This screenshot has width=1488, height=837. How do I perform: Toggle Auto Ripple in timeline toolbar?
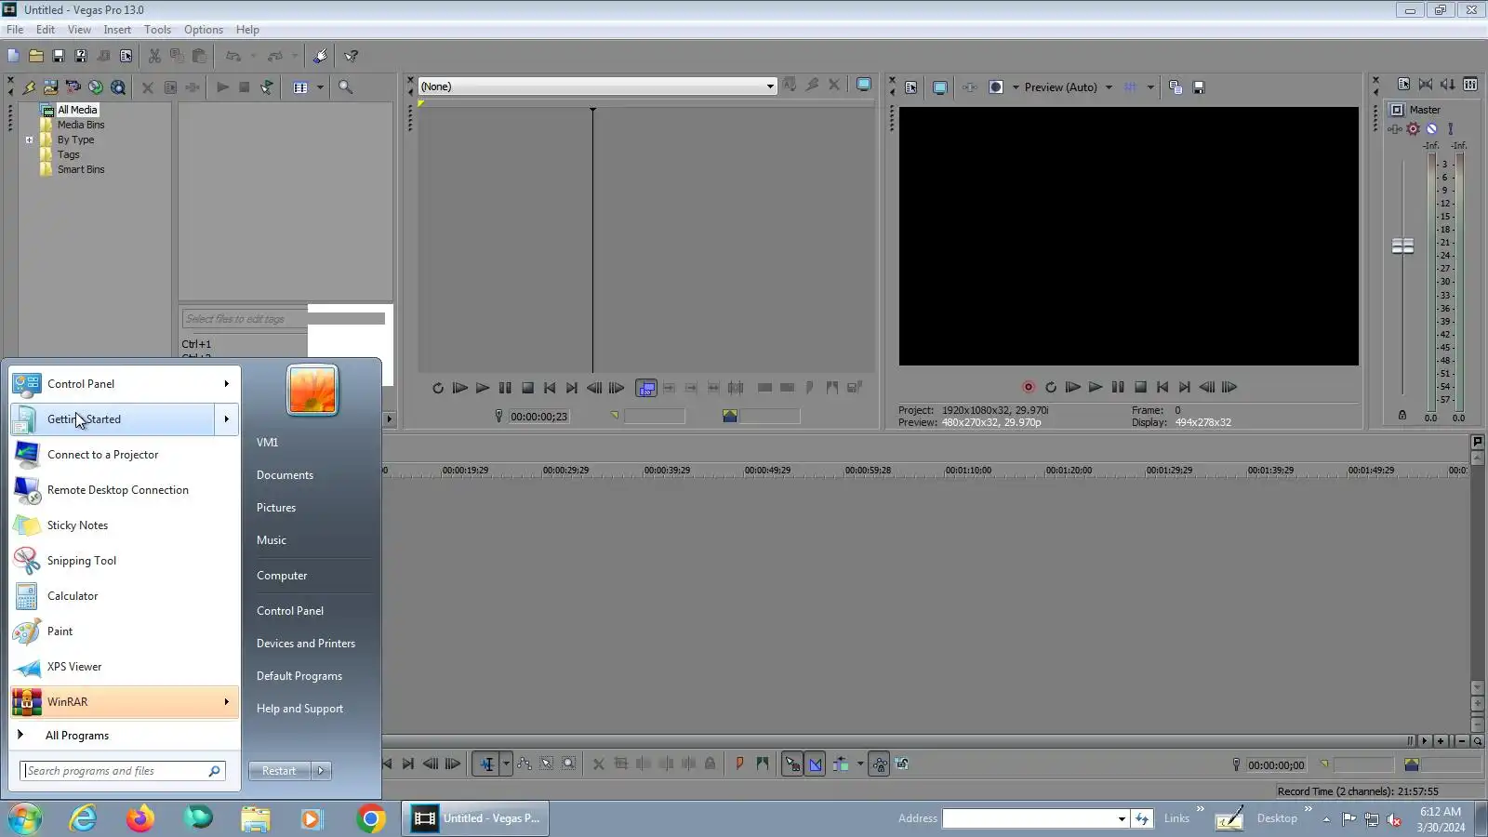(x=841, y=764)
